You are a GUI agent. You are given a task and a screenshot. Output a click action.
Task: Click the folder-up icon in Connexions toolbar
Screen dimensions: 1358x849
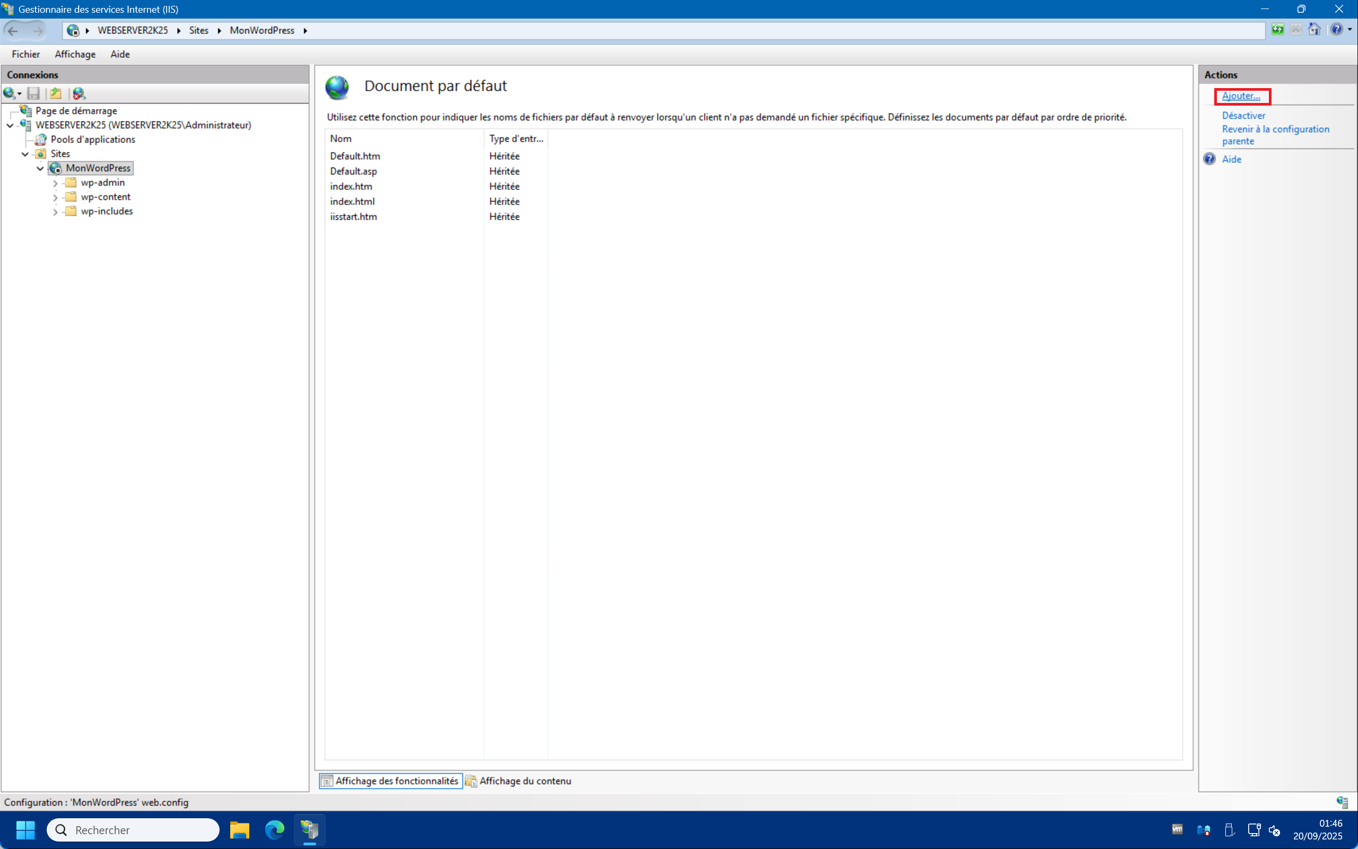pos(56,93)
